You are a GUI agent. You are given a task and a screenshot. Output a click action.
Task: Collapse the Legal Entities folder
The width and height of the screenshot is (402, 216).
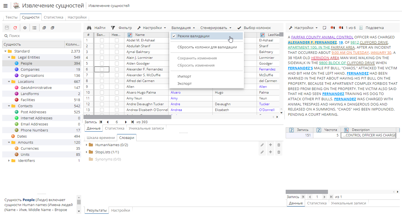(x=9, y=57)
